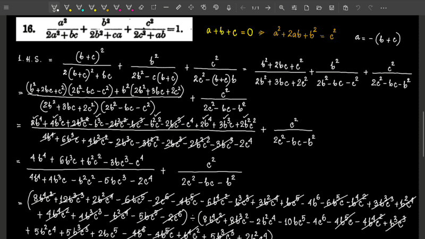
Task: Click the 'L.H.S.' handwritten label
Action: pos(30,59)
